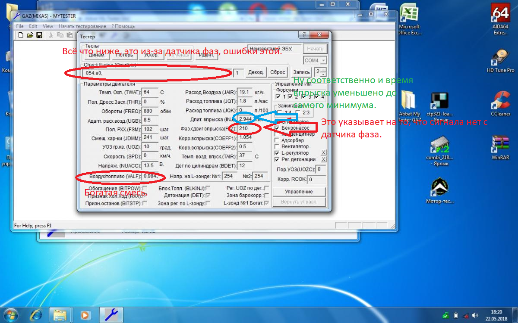Open HD Tune Pro desktop icon
The width and height of the screenshot is (518, 323).
(x=500, y=60)
